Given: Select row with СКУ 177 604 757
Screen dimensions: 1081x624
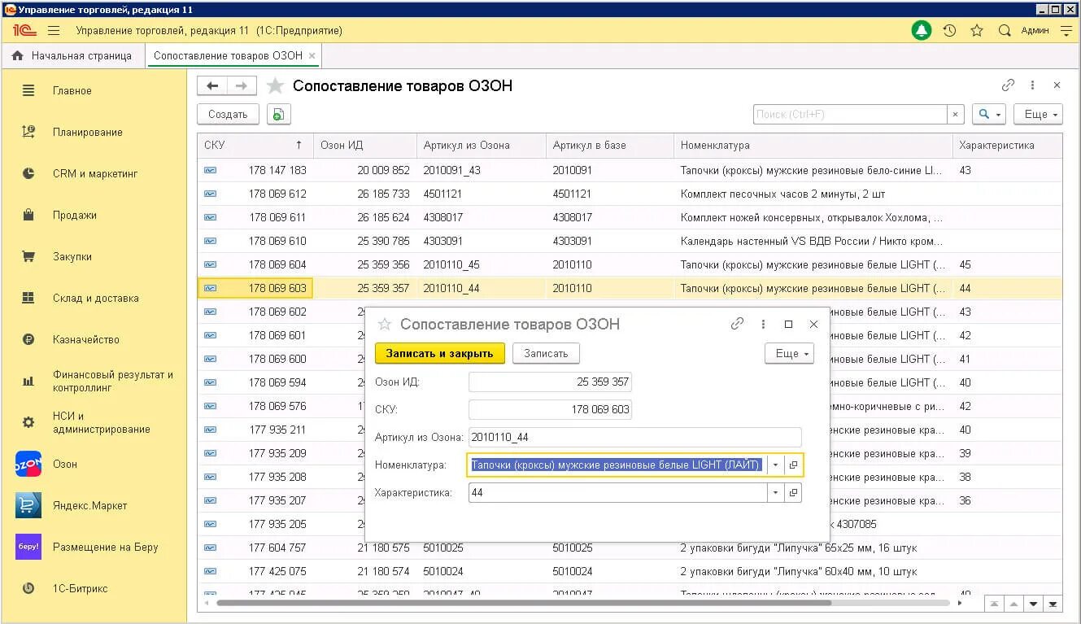Looking at the screenshot, I should (630, 548).
